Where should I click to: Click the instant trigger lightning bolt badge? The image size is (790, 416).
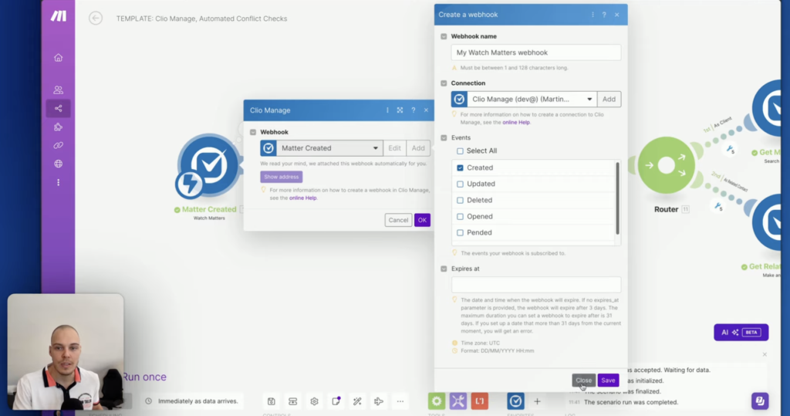tap(190, 184)
